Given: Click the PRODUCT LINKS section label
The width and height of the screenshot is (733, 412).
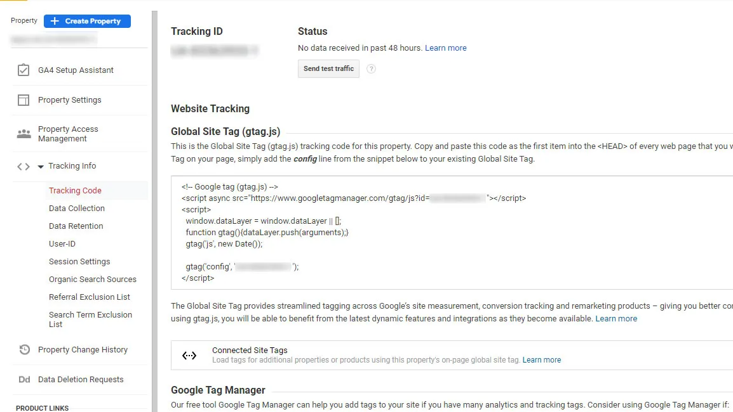Looking at the screenshot, I should pos(42,408).
